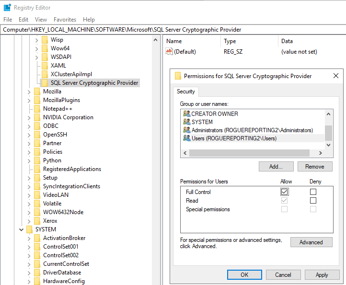Expand the Mozilla key
This screenshot has height=285, width=346.
pos(29,92)
